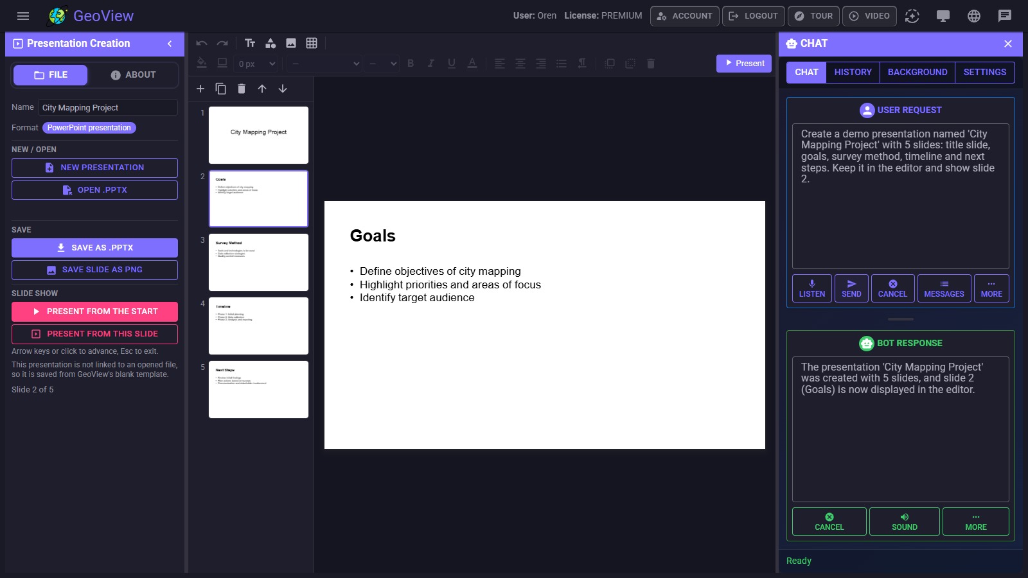This screenshot has height=578, width=1028.
Task: Switch to the About tab
Action: [x=134, y=75]
